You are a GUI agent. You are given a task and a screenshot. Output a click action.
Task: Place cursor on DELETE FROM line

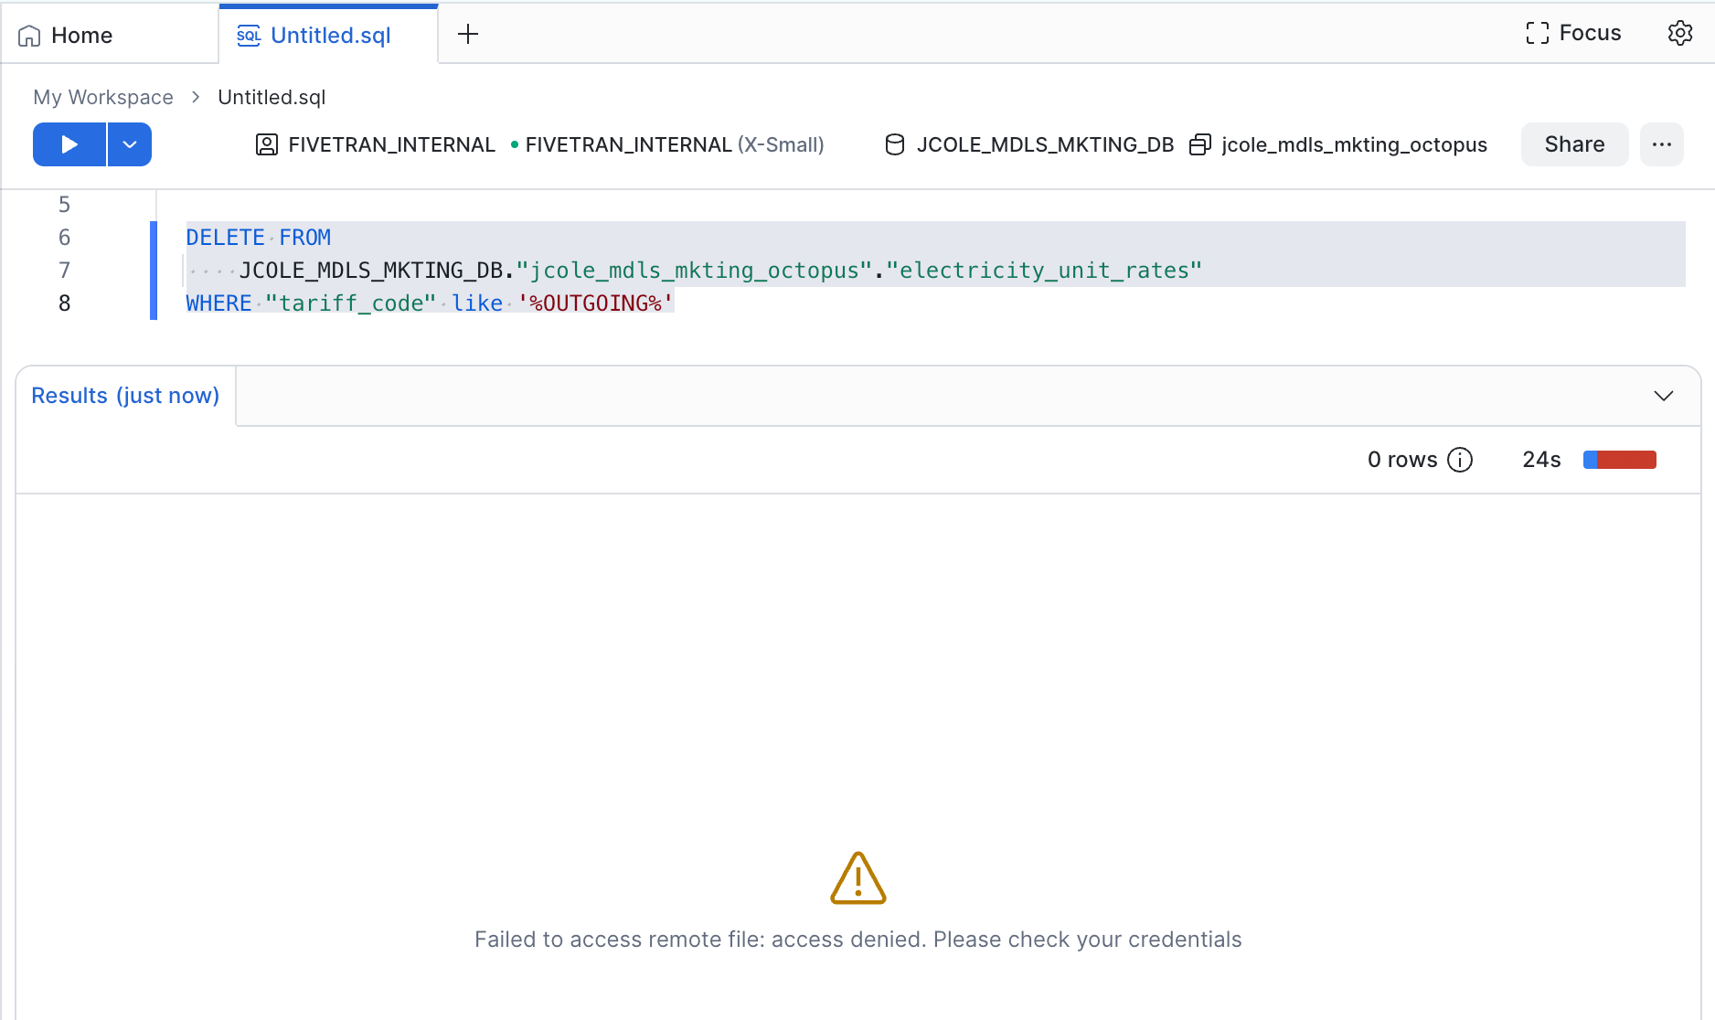point(258,238)
